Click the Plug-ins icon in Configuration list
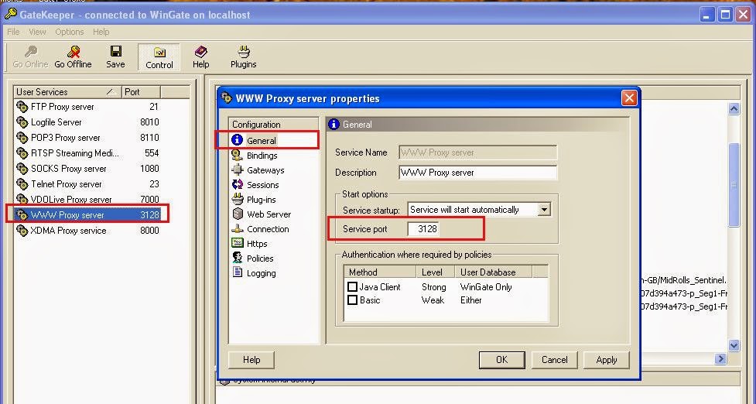The image size is (756, 404). pyautogui.click(x=237, y=199)
